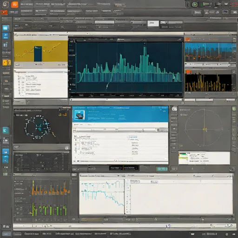This screenshot has height=238, width=238.
Task: Click green icon at radar panel's corner
Action: click(x=234, y=109)
